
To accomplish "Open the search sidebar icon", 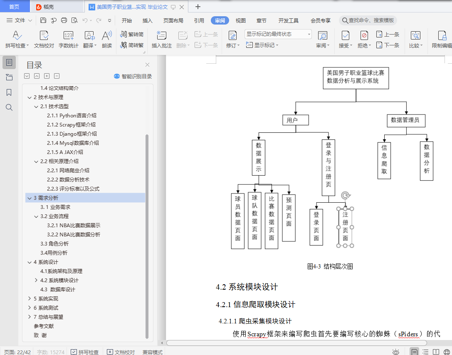I will (9, 107).
